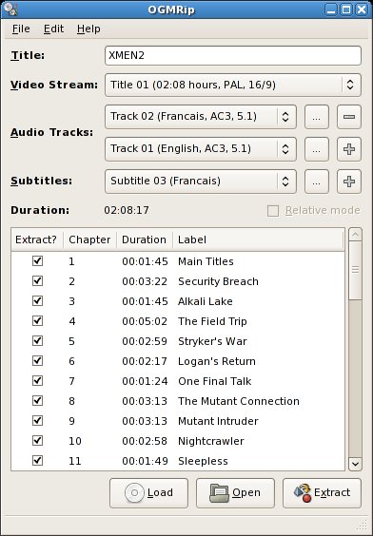Open the File menu
Viewport: 373px width, 536px height.
coord(21,29)
